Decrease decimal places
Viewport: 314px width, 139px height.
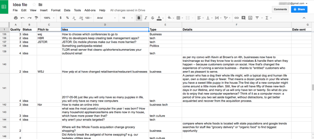(x=74, y=18)
